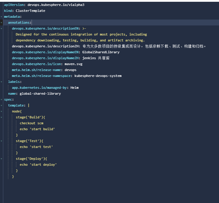
Task: Click the devops.kubesphere.io/icon key
Action: (x=36, y=64)
